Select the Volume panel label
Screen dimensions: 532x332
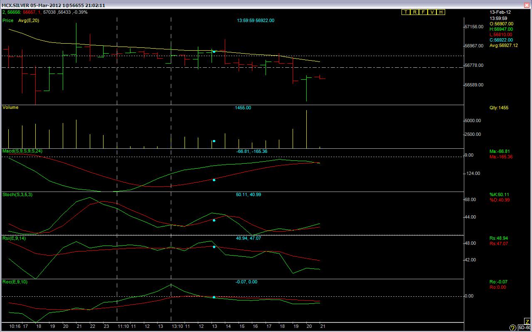(10, 107)
